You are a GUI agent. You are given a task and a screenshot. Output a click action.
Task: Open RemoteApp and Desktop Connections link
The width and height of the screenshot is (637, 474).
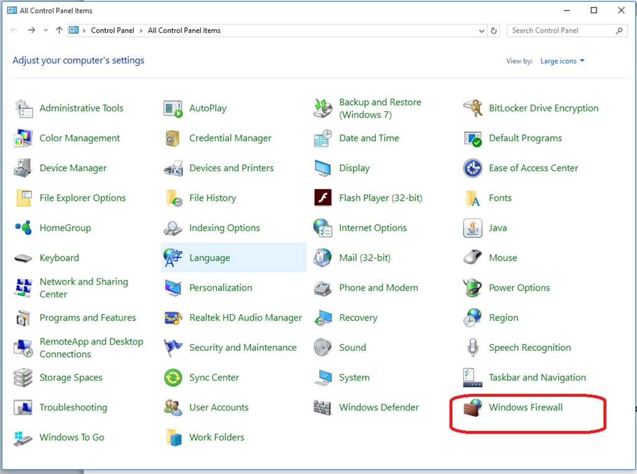tap(91, 348)
